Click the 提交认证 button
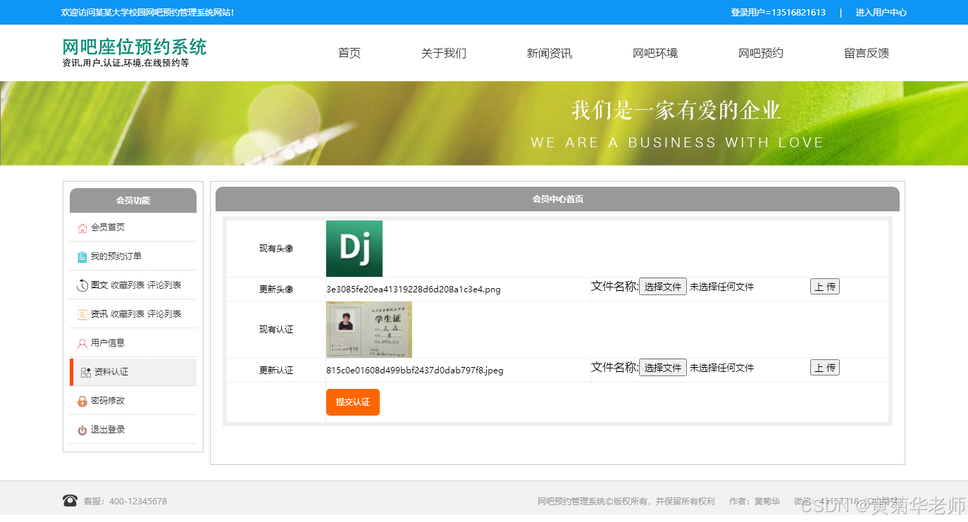 pyautogui.click(x=352, y=402)
